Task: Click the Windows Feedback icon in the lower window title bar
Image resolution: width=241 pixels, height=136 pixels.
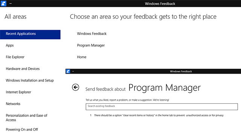Action: tap(68, 71)
